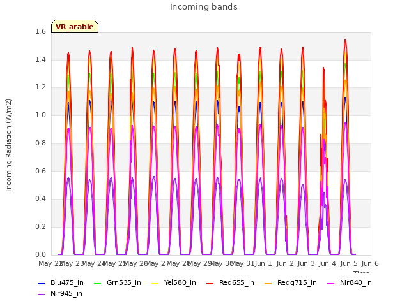Click the 0.0 y-axis tick label
The image size is (409, 306).
(x=40, y=254)
